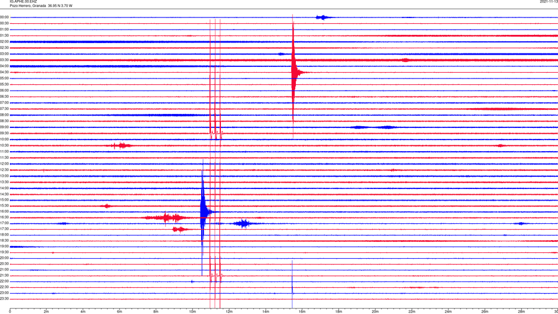This screenshot has height=314, width=558.
Task: Click the red calibration pulses on the 09:30 trace
Action: (x=216, y=134)
